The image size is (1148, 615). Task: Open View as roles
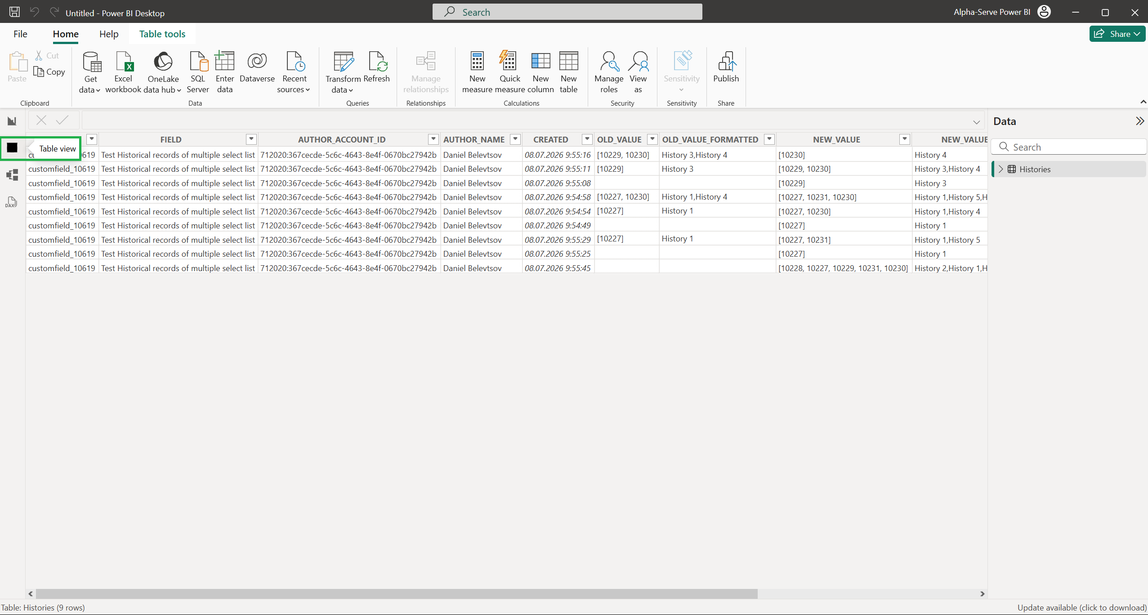[638, 72]
